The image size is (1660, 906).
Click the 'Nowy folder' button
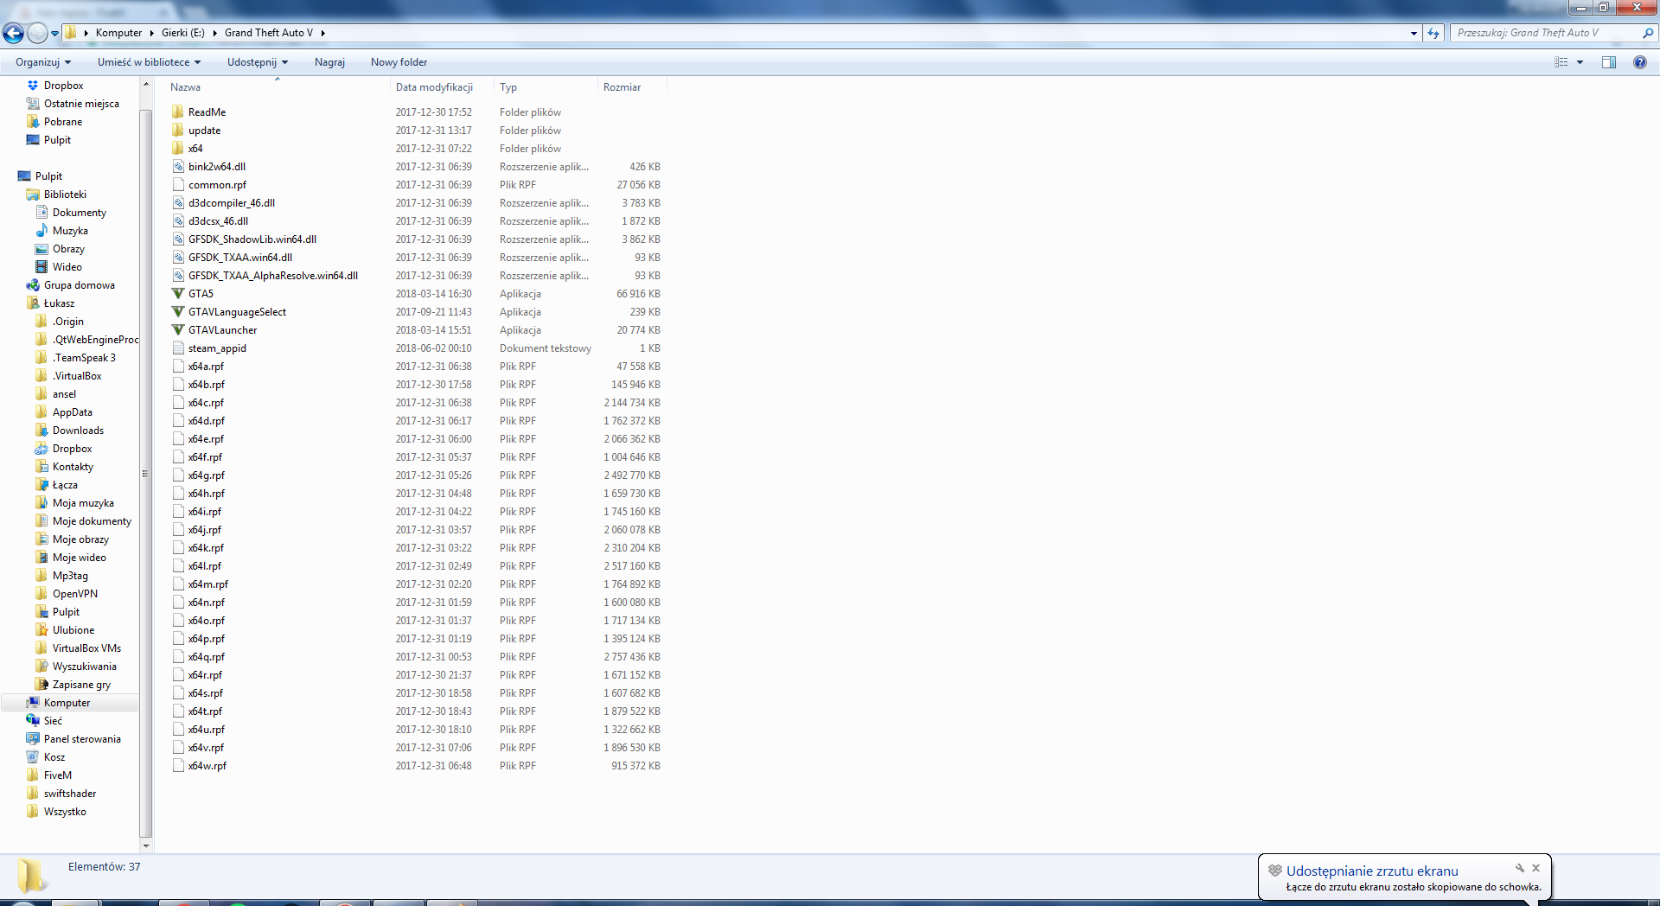(x=399, y=62)
